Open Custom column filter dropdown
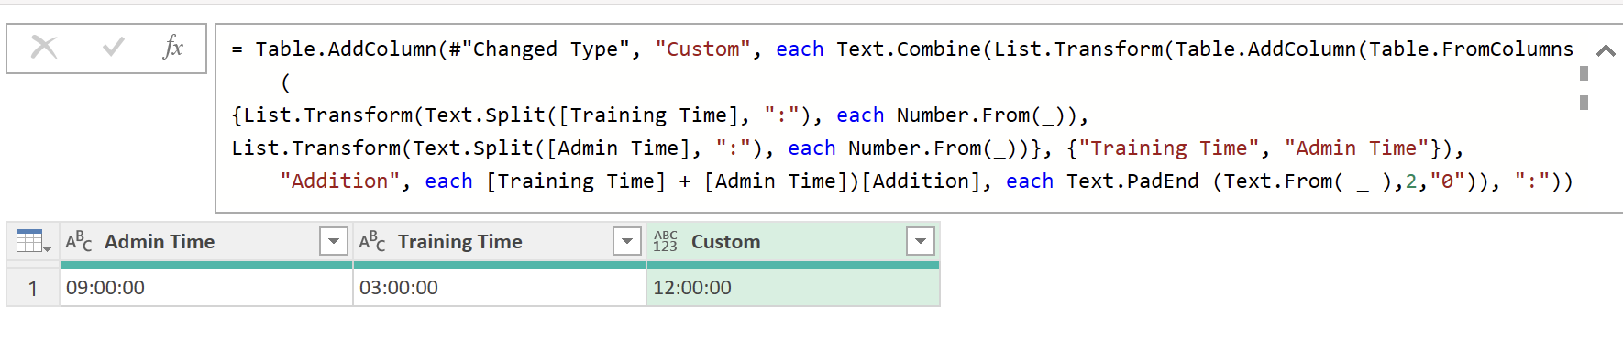 [x=920, y=242]
